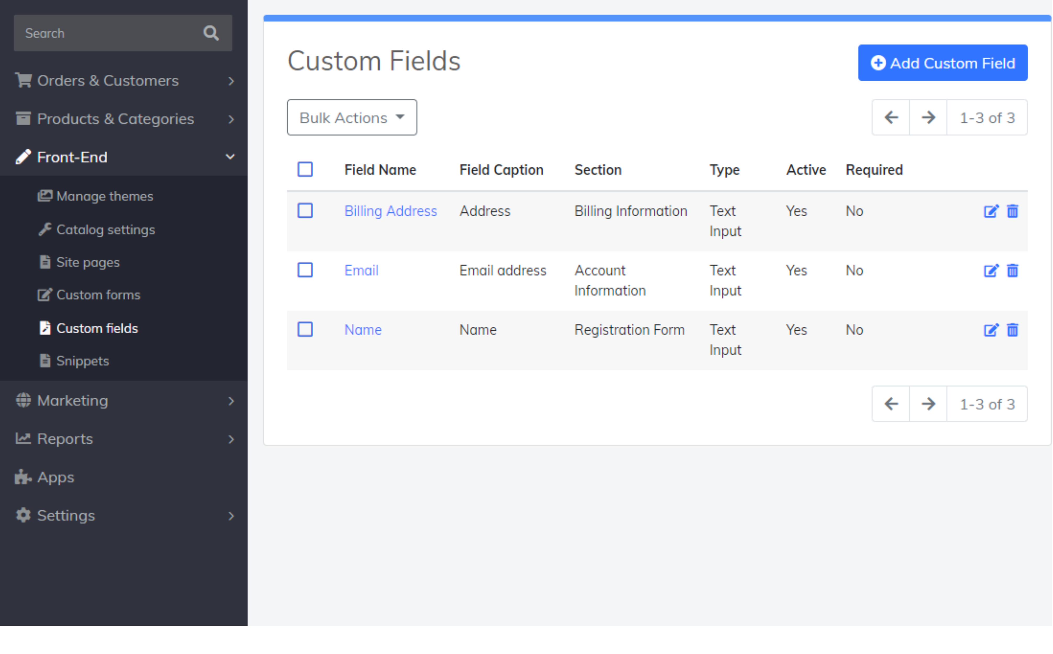
Task: Click the search magnifier icon in sidebar
Action: point(211,33)
